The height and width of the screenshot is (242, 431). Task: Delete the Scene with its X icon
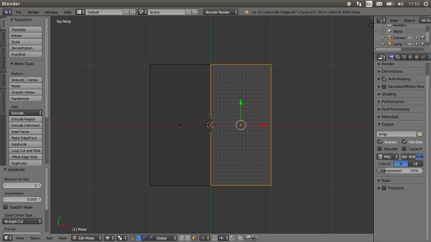click(194, 12)
